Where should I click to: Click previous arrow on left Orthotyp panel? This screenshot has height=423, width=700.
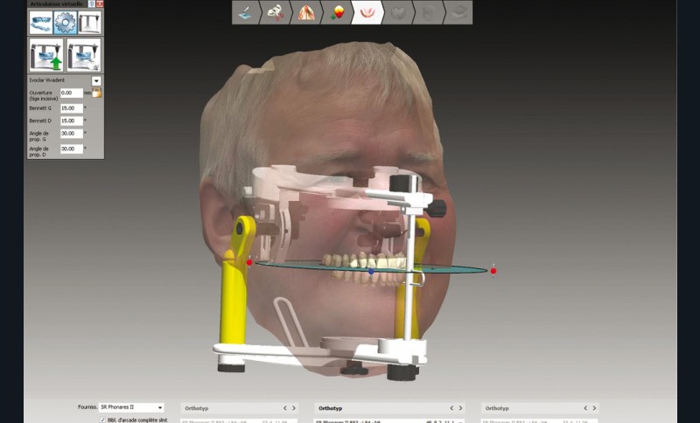click(284, 408)
